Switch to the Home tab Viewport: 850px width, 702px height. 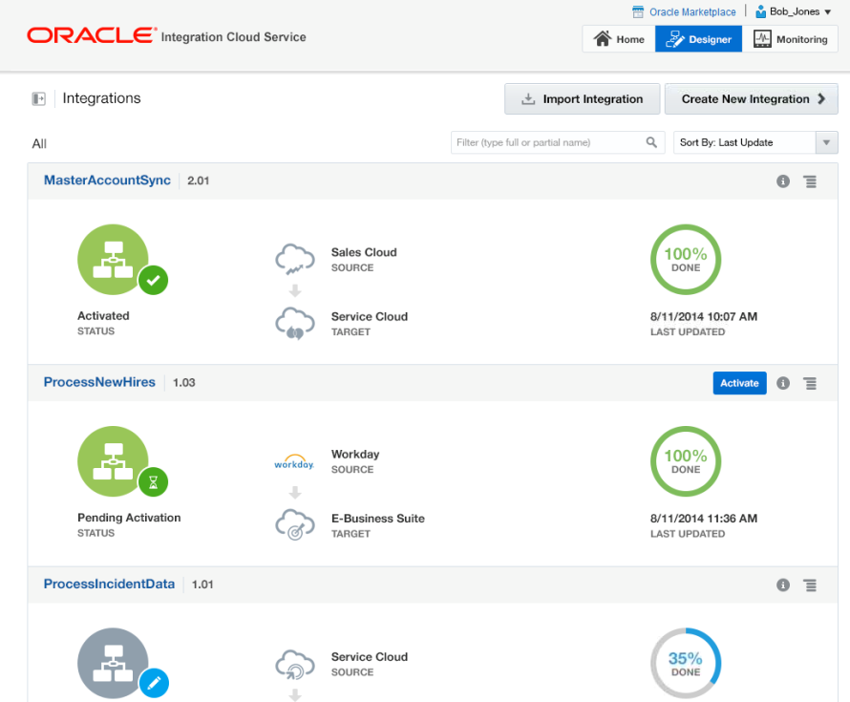point(619,39)
